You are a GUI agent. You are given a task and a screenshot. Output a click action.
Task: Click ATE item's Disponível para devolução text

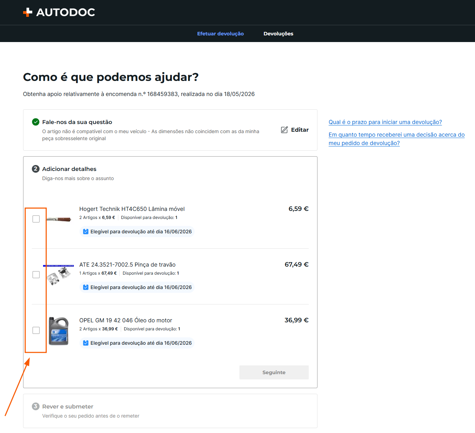(x=151, y=273)
